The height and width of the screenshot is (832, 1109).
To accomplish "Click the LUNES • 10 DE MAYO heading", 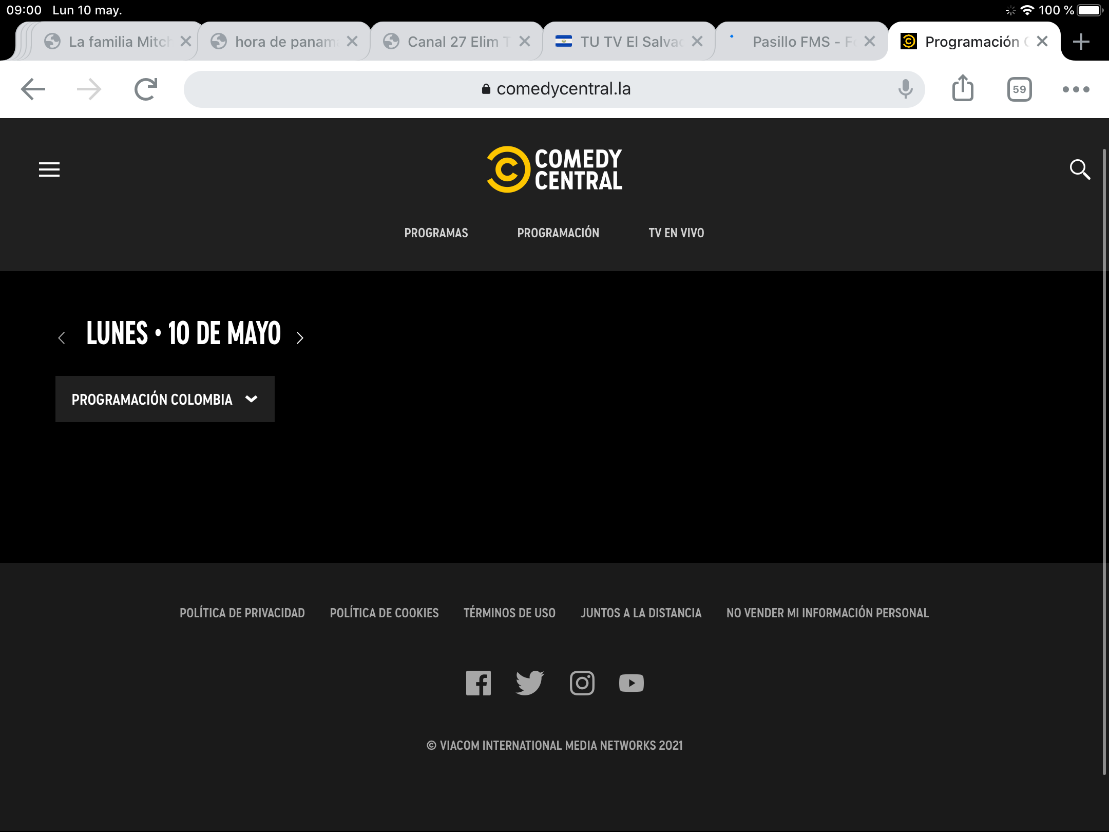I will 184,333.
